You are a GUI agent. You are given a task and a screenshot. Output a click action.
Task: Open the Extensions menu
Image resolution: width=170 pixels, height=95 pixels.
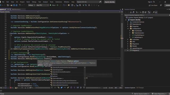point(59,2)
